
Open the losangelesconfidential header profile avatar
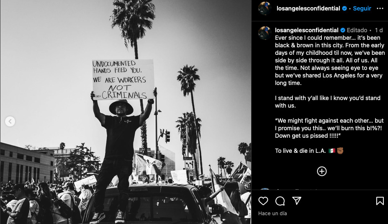coord(265,8)
